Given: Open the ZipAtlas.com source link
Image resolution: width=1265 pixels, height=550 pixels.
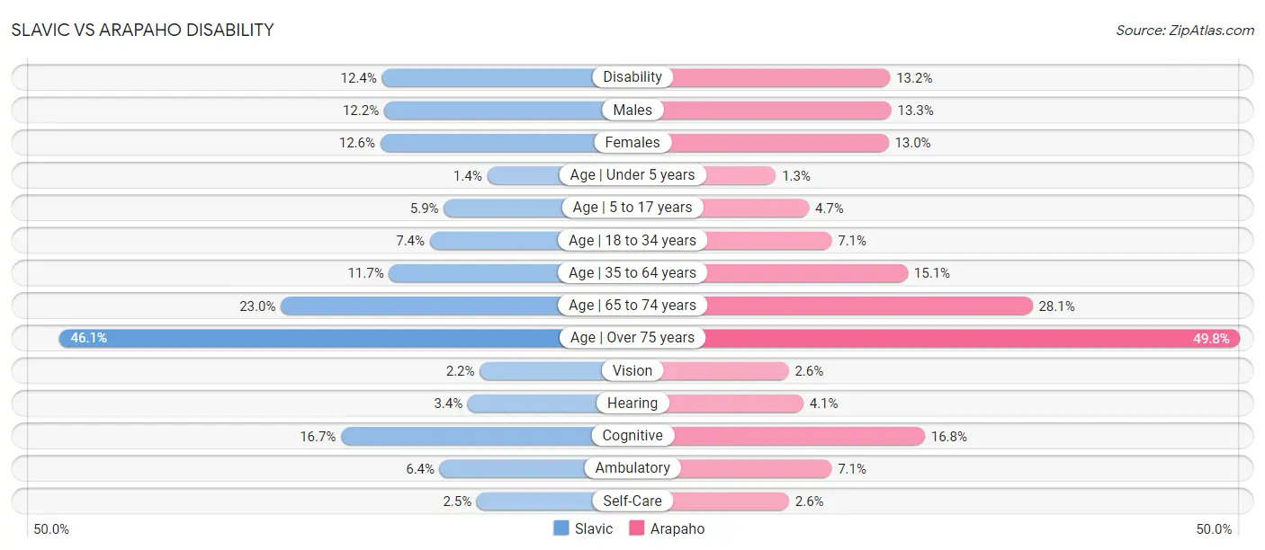Looking at the screenshot, I should (1185, 31).
